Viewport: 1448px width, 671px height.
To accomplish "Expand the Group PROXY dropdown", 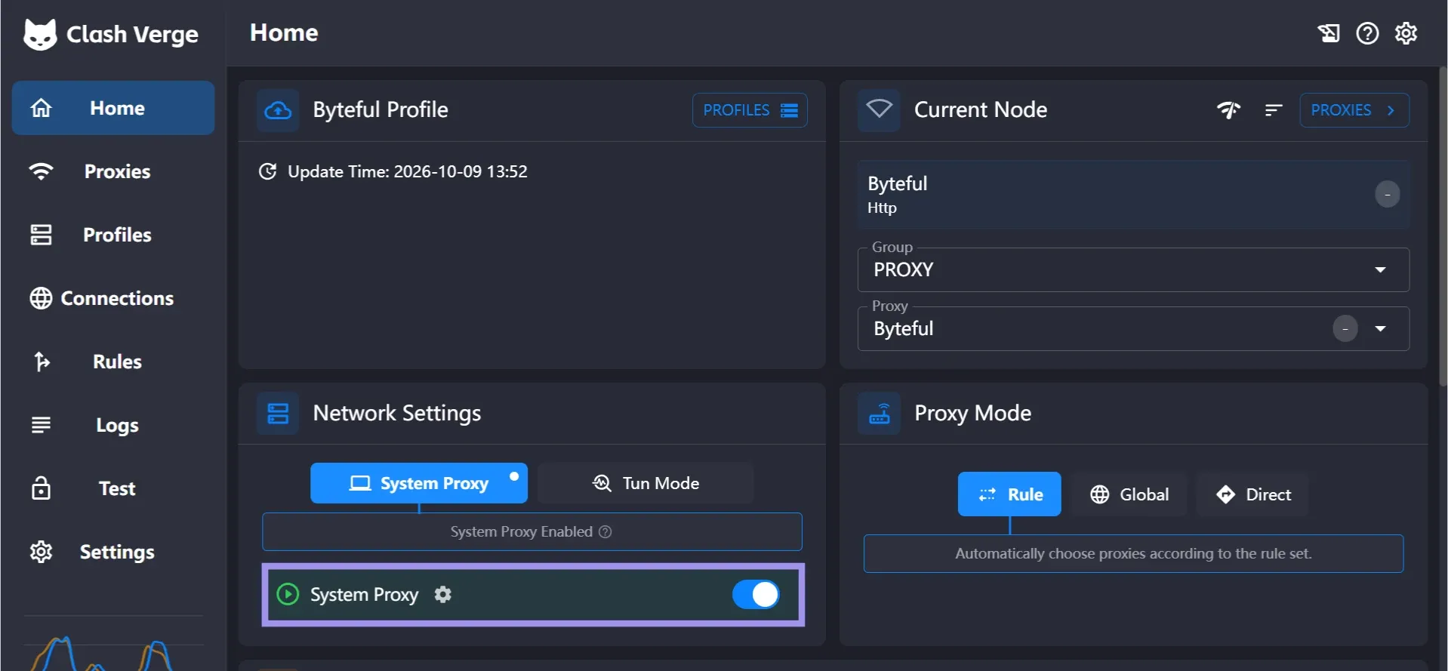I will point(1133,269).
